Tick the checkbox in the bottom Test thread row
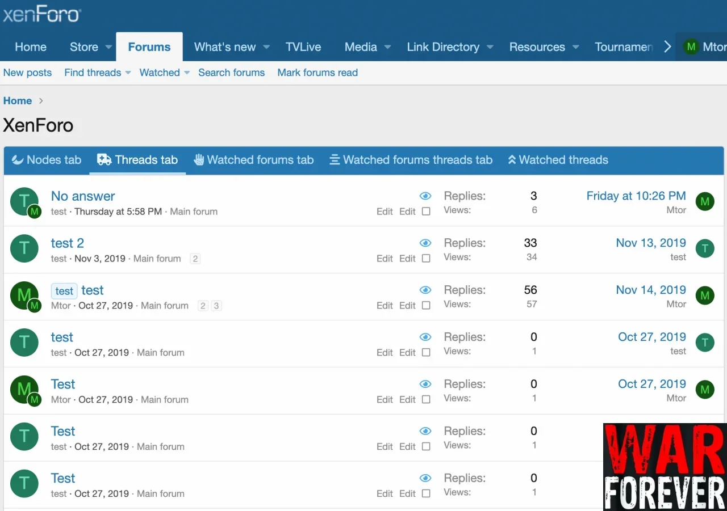 click(426, 494)
